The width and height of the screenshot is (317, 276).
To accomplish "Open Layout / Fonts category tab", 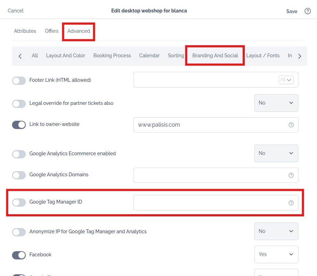I will (263, 56).
